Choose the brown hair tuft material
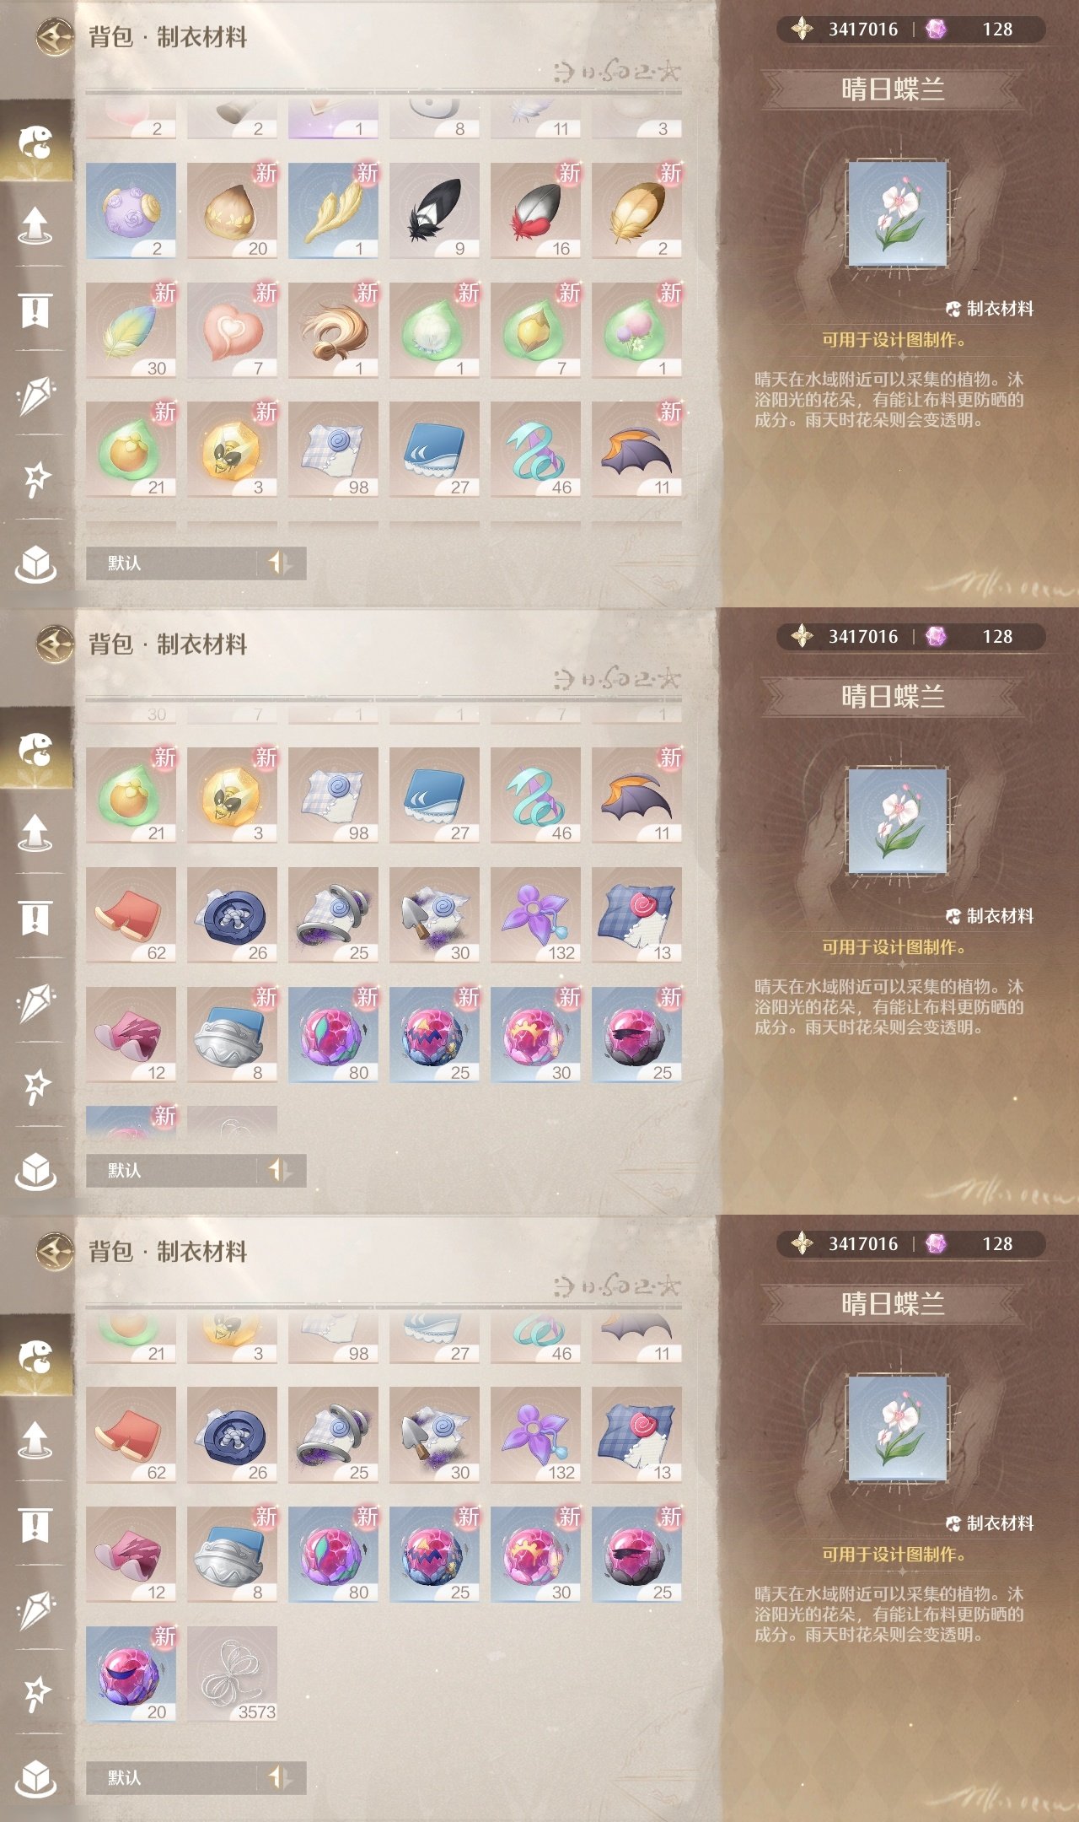The image size is (1079, 1822). (333, 330)
